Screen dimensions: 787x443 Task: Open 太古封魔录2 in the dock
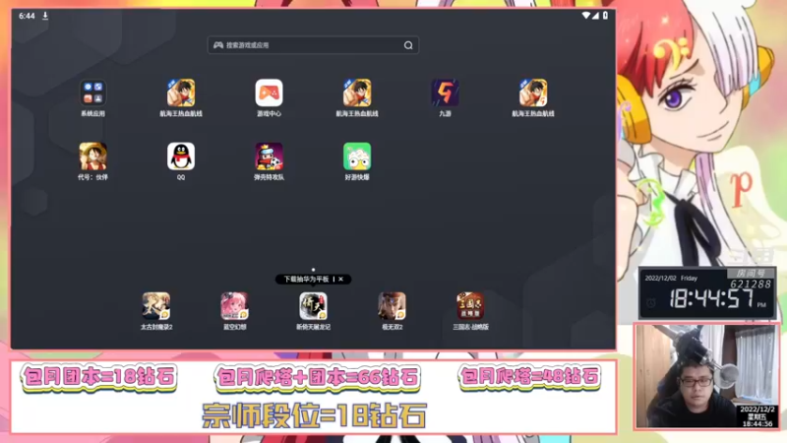pos(156,306)
